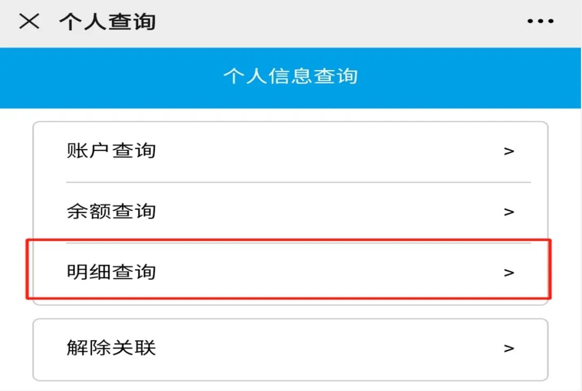The width and height of the screenshot is (582, 391).
Task: Tap the middle of the 解除关联 card
Action: click(291, 349)
